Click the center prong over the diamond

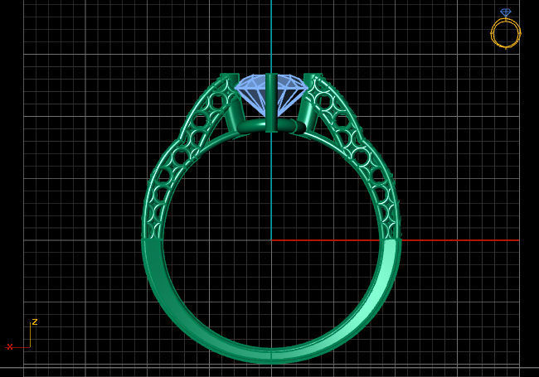(x=271, y=103)
